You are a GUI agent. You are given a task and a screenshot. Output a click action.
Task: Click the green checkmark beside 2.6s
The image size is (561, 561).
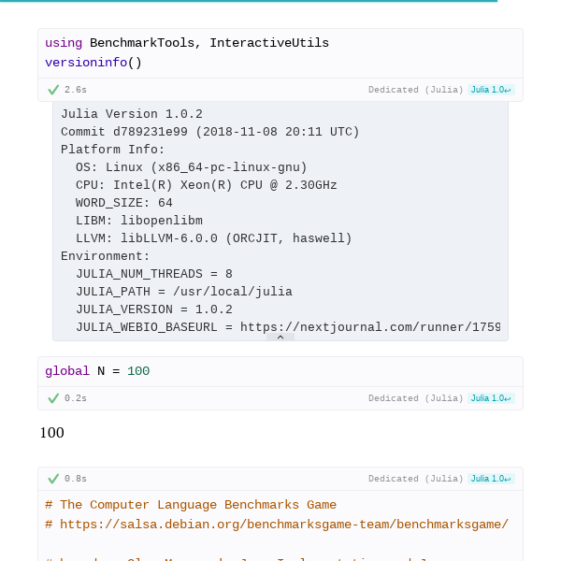pos(53,90)
